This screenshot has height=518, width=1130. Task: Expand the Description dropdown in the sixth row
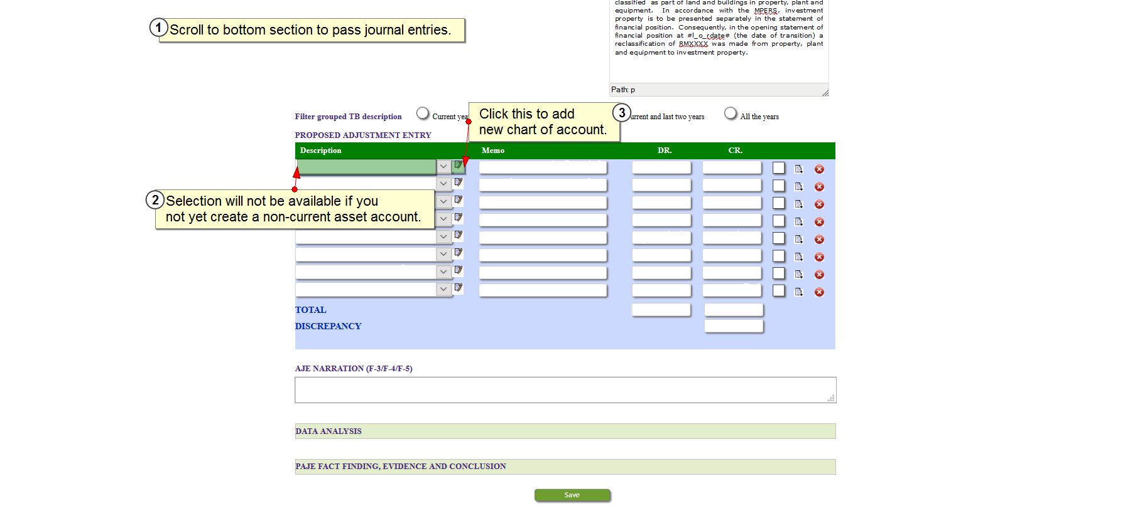click(x=443, y=254)
